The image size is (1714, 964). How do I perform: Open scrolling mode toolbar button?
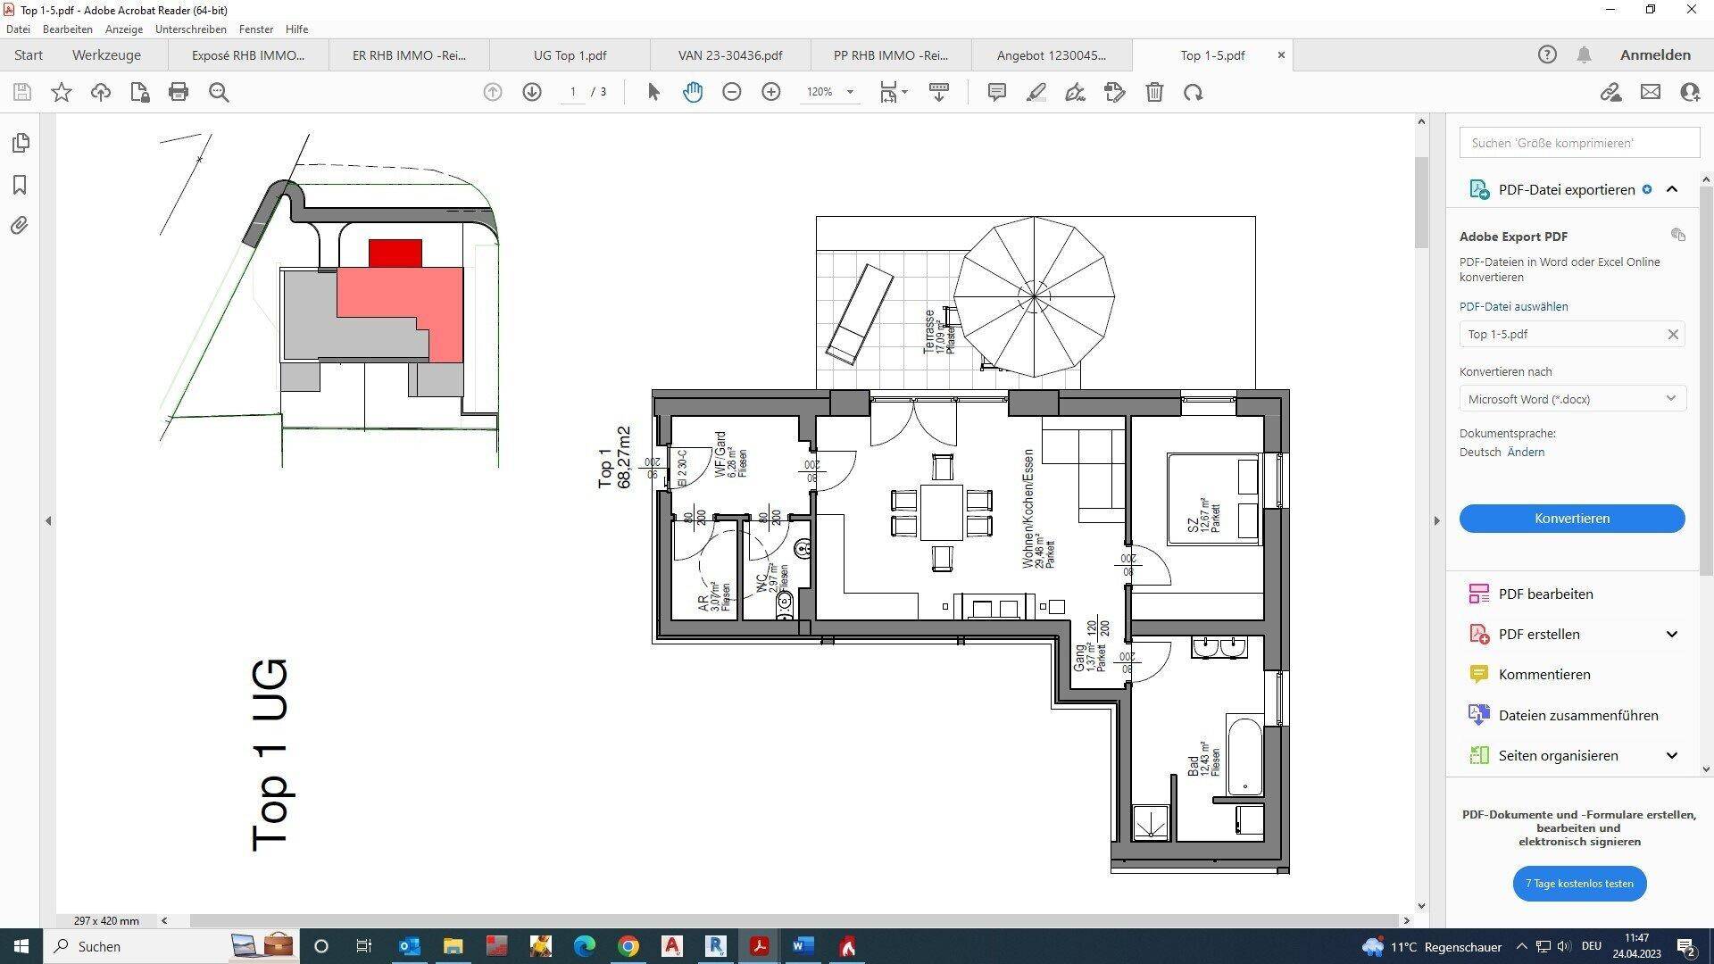point(939,92)
